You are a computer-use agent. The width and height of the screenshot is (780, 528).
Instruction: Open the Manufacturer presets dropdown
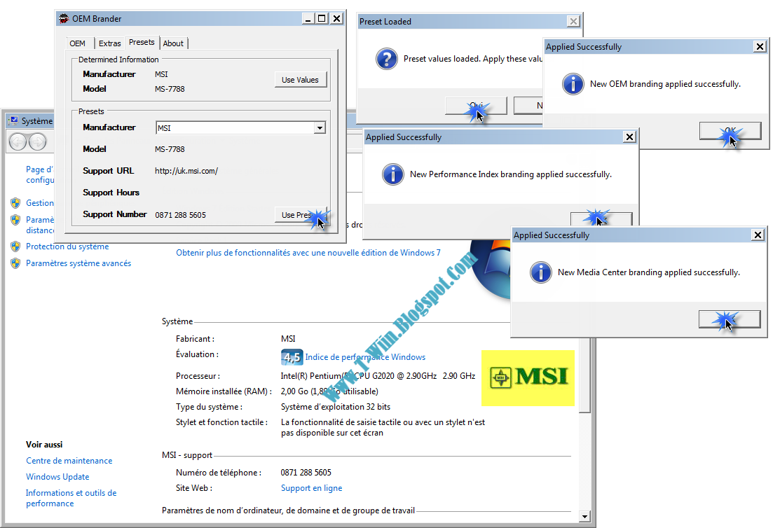tap(320, 127)
